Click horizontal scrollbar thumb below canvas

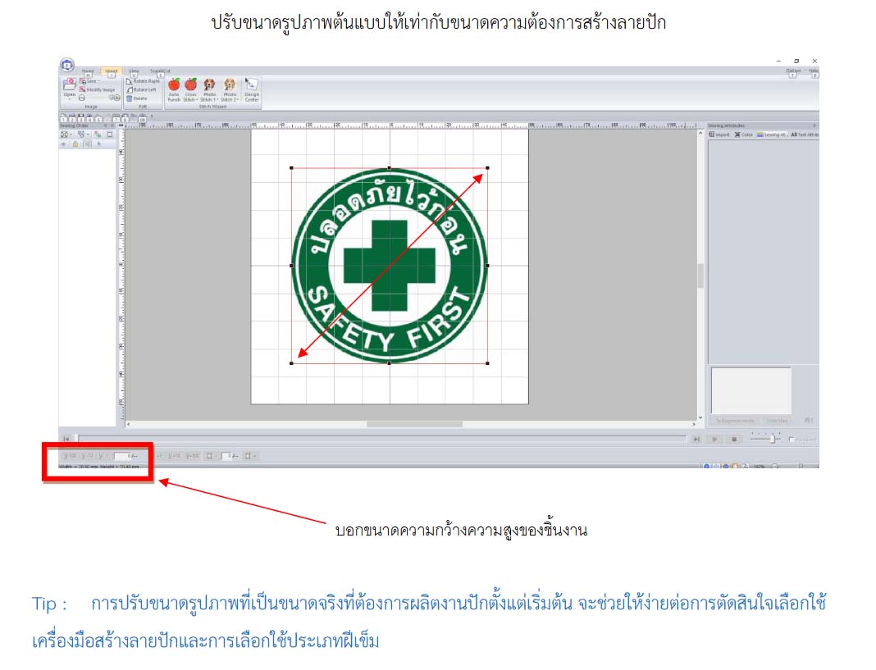414,425
